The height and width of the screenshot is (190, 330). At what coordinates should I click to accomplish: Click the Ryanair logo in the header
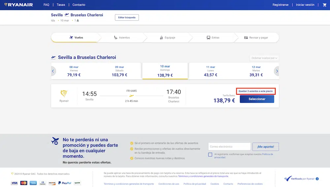pos(18,5)
